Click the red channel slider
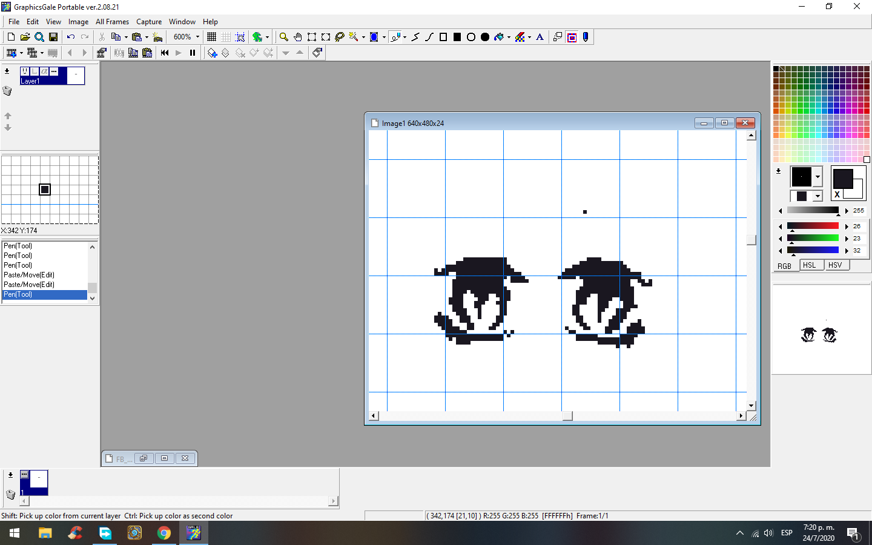Screen dimensions: 872x545 (813, 226)
